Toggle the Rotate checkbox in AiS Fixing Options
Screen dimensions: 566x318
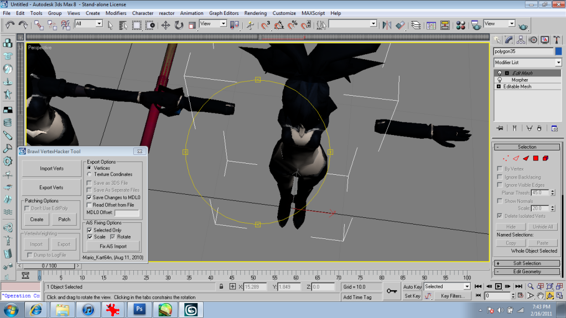113,237
